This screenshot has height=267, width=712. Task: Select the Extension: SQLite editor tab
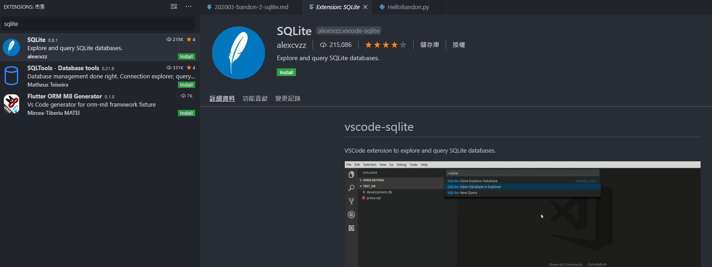click(x=337, y=7)
